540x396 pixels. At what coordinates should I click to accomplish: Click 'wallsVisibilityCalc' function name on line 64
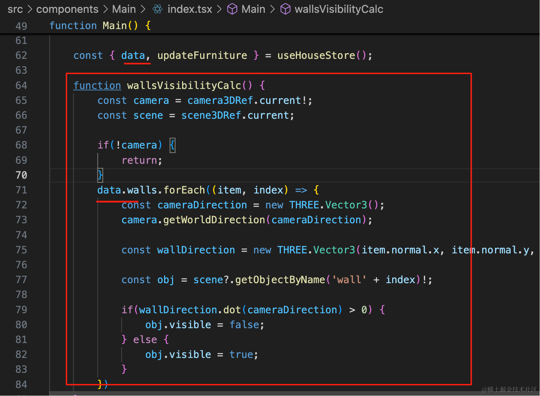tap(184, 85)
